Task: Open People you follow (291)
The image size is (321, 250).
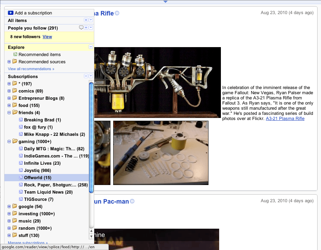Action: pyautogui.click(x=33, y=28)
